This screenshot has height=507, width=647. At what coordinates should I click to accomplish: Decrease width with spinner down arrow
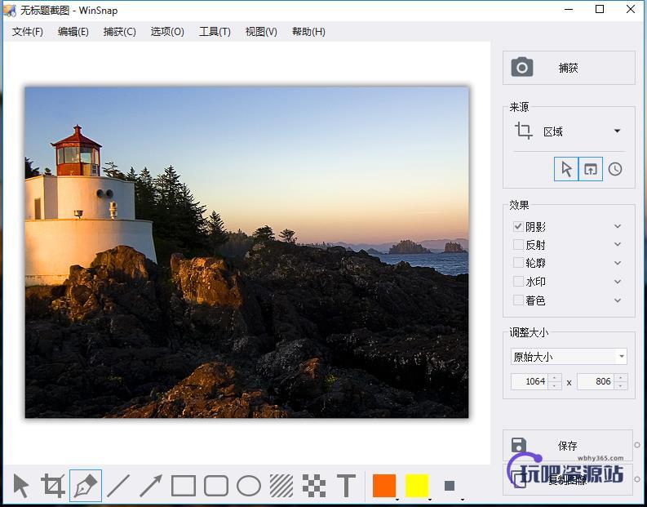coord(556,385)
